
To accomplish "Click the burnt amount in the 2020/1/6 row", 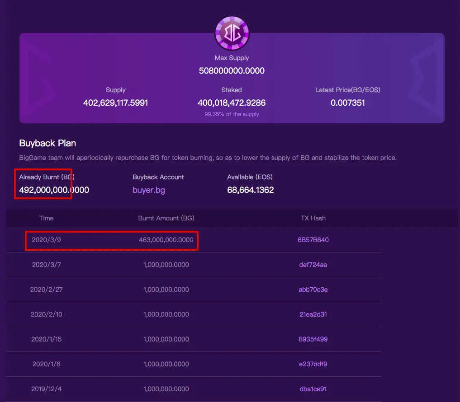I will tap(166, 364).
